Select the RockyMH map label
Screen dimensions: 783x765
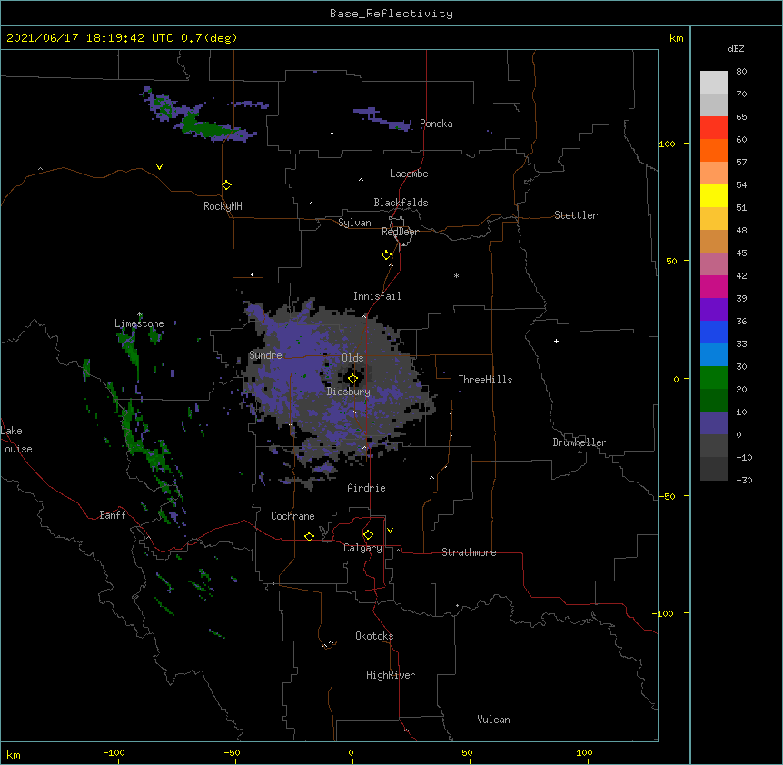[x=223, y=205]
